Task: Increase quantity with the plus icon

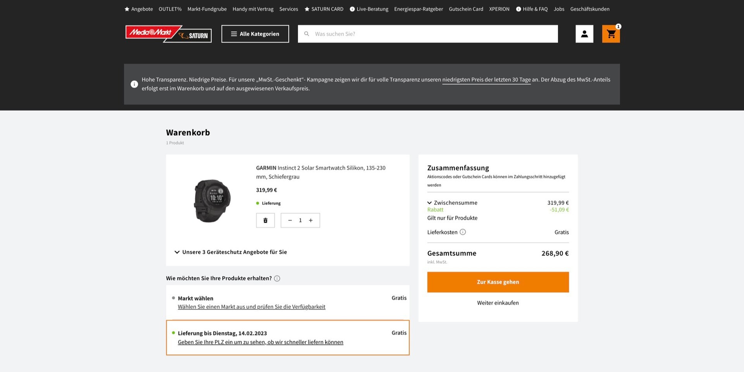Action: [311, 220]
